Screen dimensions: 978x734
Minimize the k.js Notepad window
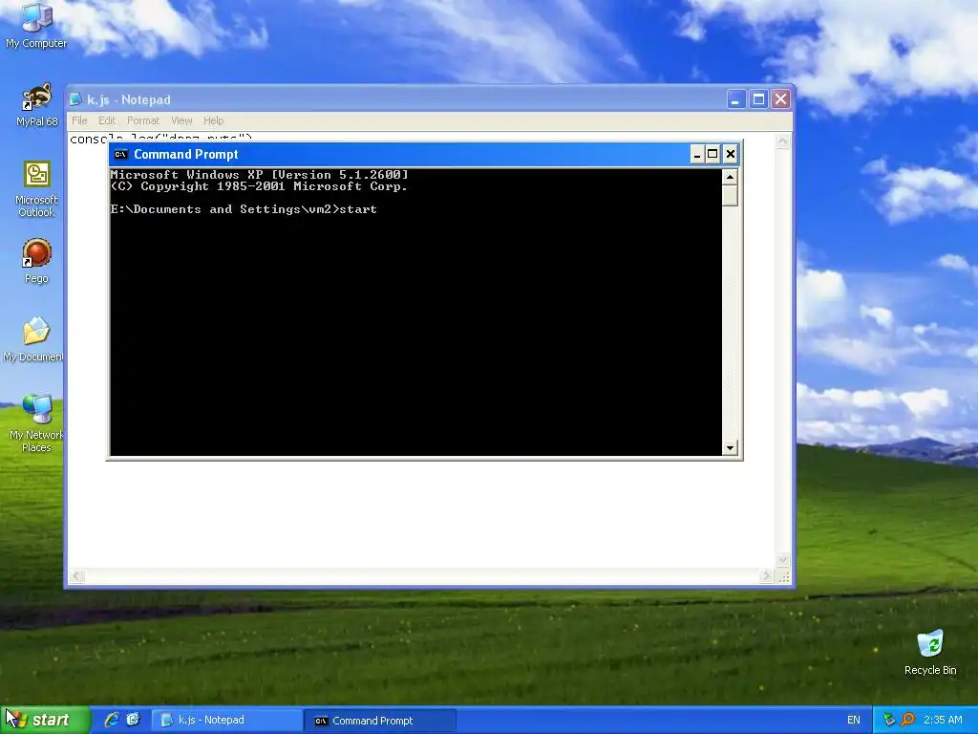coord(736,99)
